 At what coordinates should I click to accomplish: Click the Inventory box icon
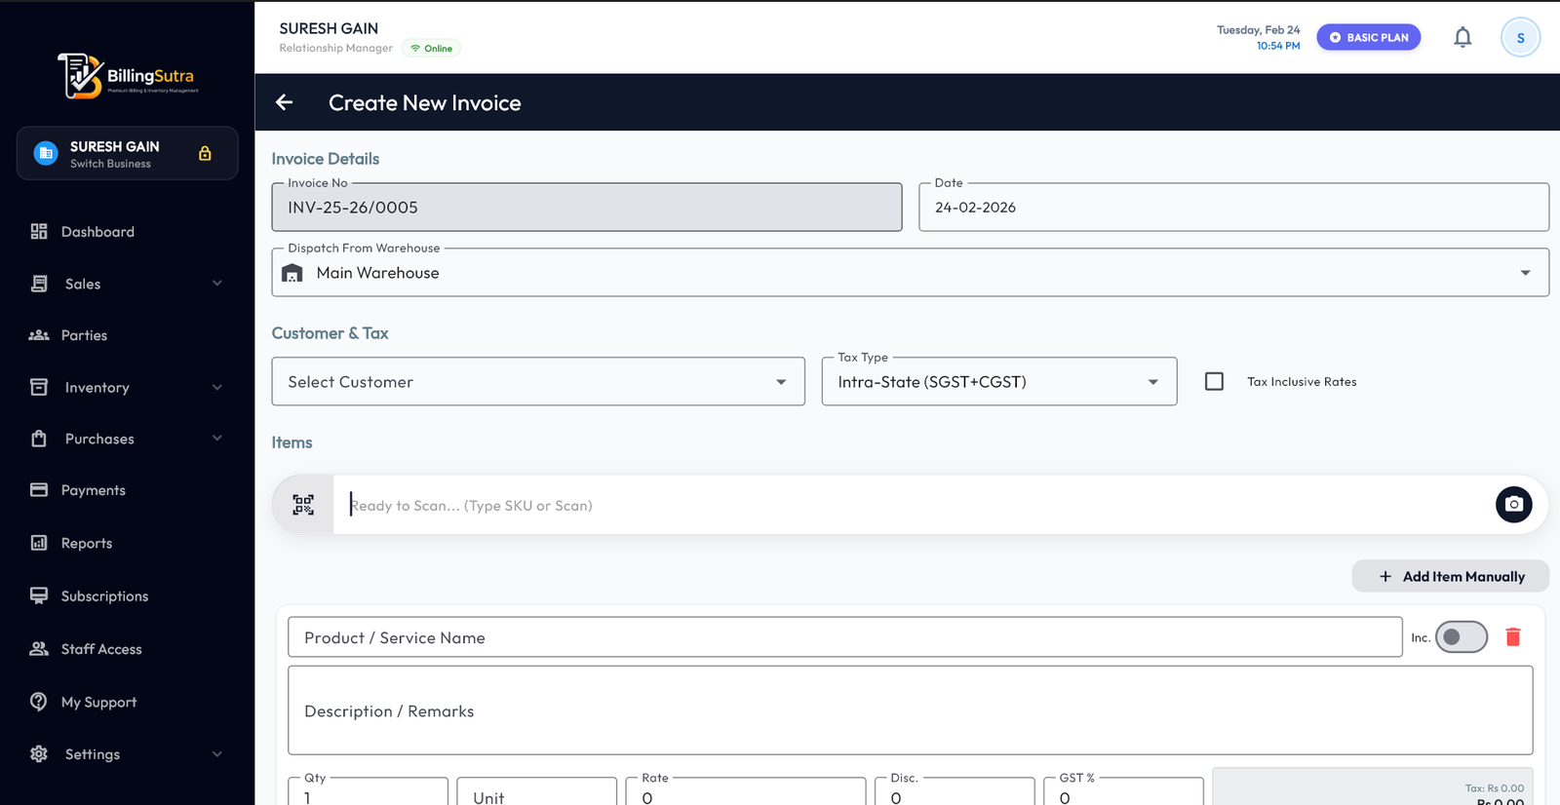point(39,387)
